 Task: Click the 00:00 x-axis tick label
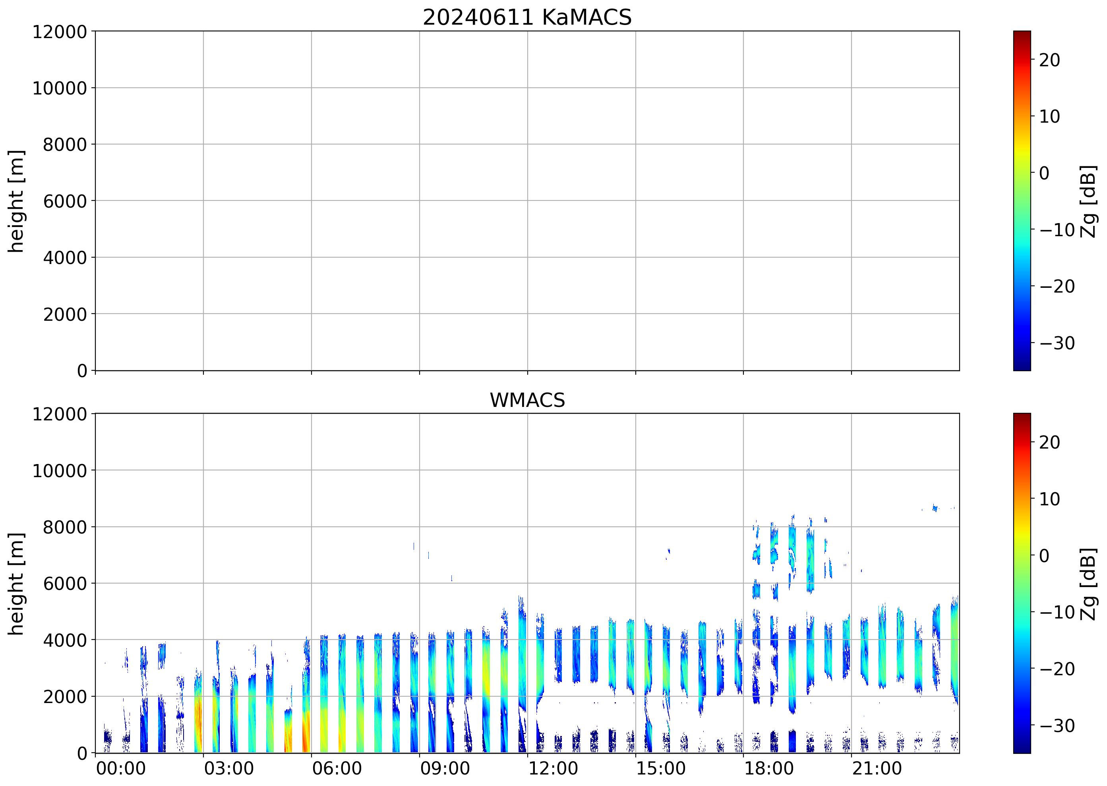click(121, 769)
